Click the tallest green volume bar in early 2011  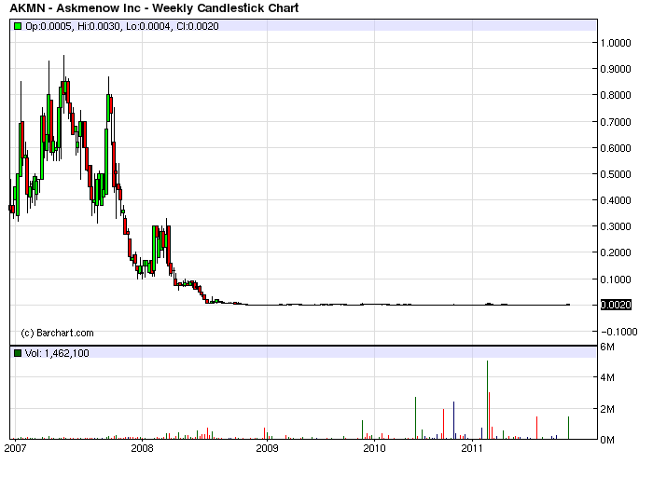tap(487, 400)
